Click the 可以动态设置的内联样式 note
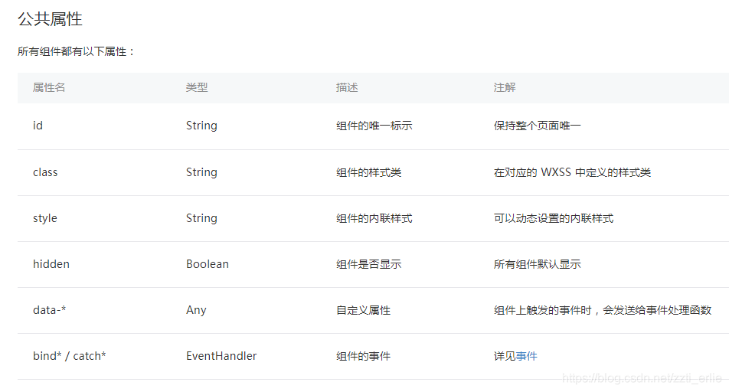The height and width of the screenshot is (392, 729). [x=553, y=218]
